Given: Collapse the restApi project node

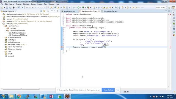Looking at the screenshot, I should coord(2,24).
